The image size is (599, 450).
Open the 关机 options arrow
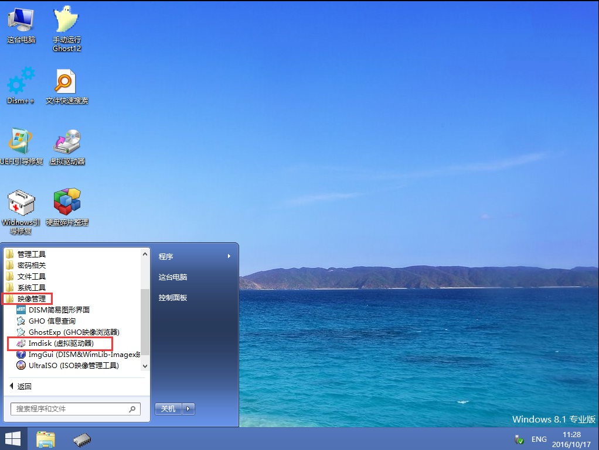click(188, 409)
